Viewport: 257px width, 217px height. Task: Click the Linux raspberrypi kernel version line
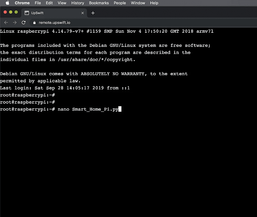point(107,31)
